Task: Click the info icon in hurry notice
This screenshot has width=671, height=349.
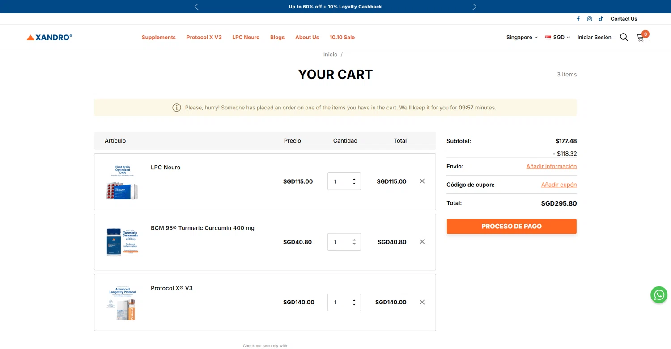Action: pos(177,108)
